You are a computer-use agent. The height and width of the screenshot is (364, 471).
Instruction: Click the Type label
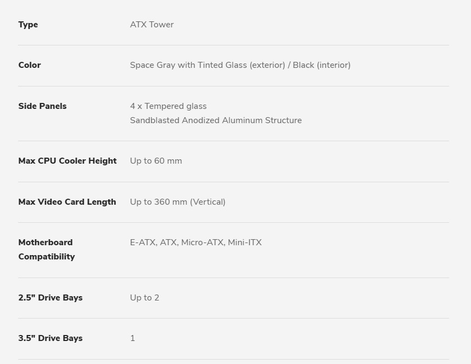click(28, 25)
